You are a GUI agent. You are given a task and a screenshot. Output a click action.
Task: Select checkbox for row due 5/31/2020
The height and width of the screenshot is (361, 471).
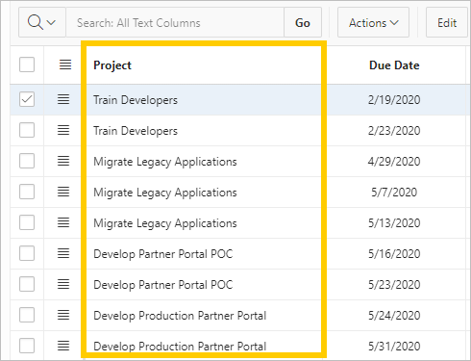(x=27, y=346)
